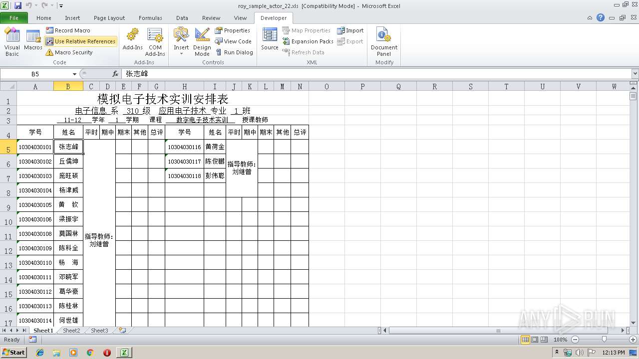Expand the Name Box dropdown
This screenshot has width=639, height=359.
pos(74,74)
